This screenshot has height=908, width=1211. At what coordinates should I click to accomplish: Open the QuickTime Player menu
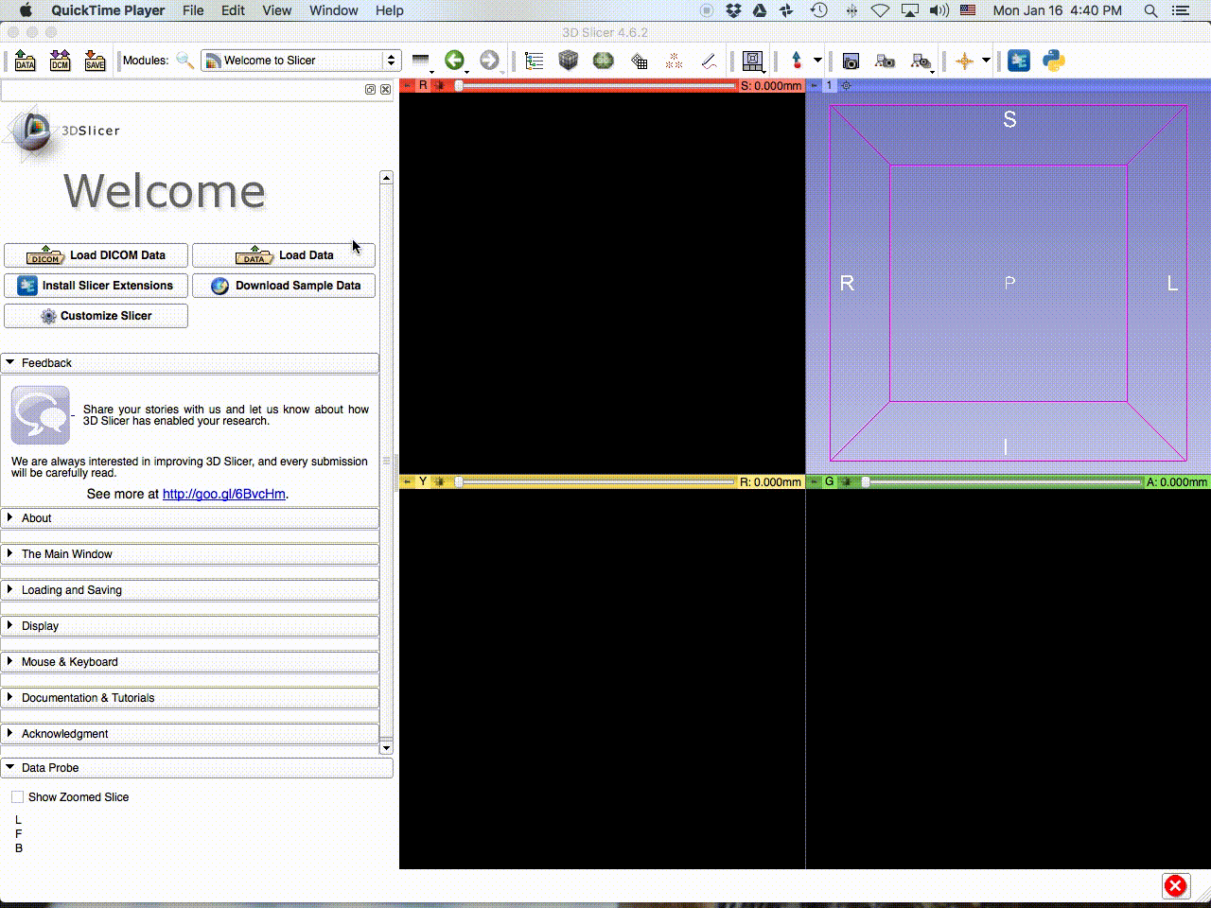coord(108,10)
